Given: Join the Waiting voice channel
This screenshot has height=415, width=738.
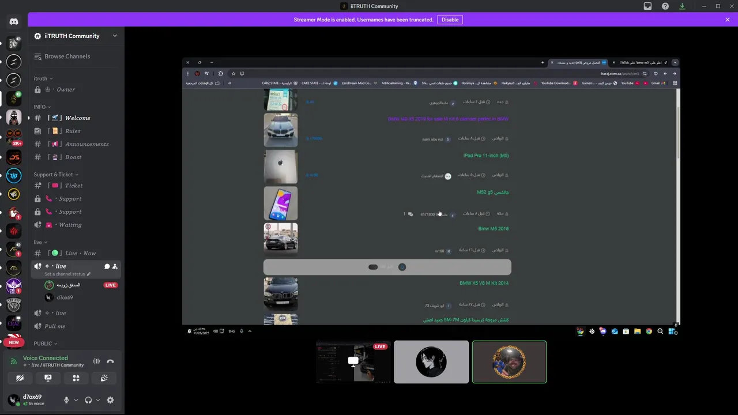Looking at the screenshot, I should (76, 225).
